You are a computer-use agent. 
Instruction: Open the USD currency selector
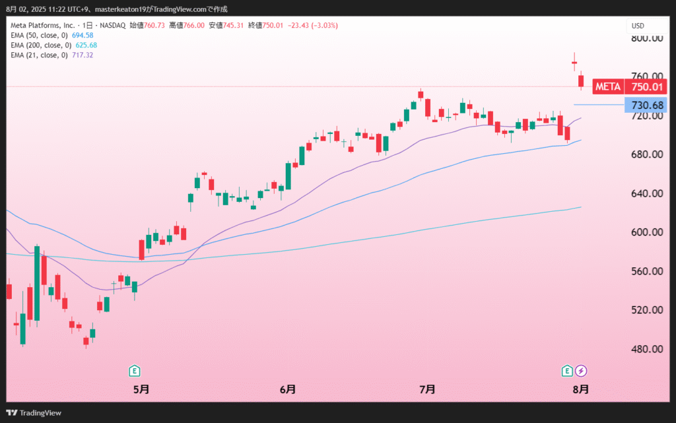click(646, 26)
